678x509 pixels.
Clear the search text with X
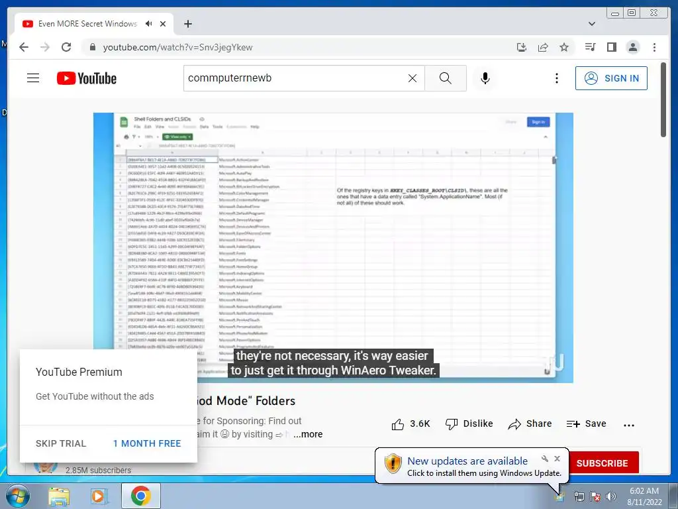tap(412, 78)
